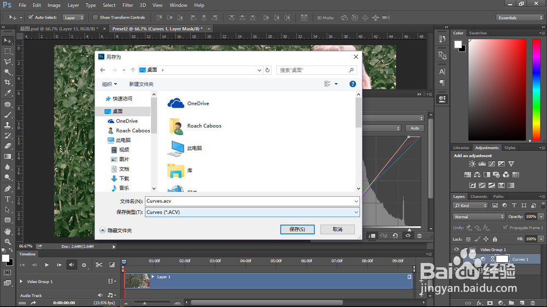This screenshot has height=307, width=547.
Task: Click 保存(S) save button
Action: point(297,229)
